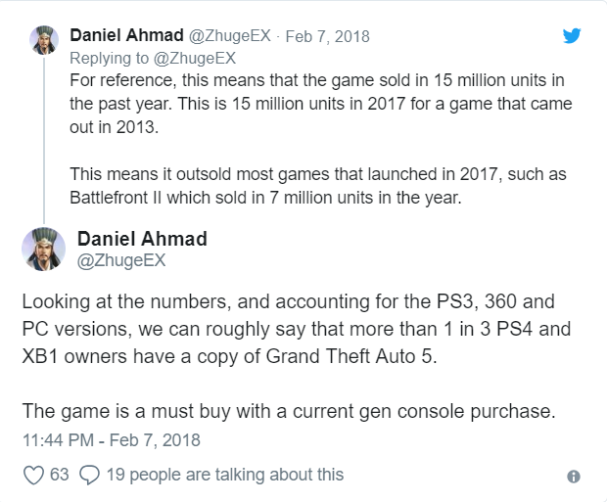Image resolution: width=607 pixels, height=502 pixels.
Task: Open the bold Daniel Ahmad name in the main tweet
Action: click(x=140, y=240)
